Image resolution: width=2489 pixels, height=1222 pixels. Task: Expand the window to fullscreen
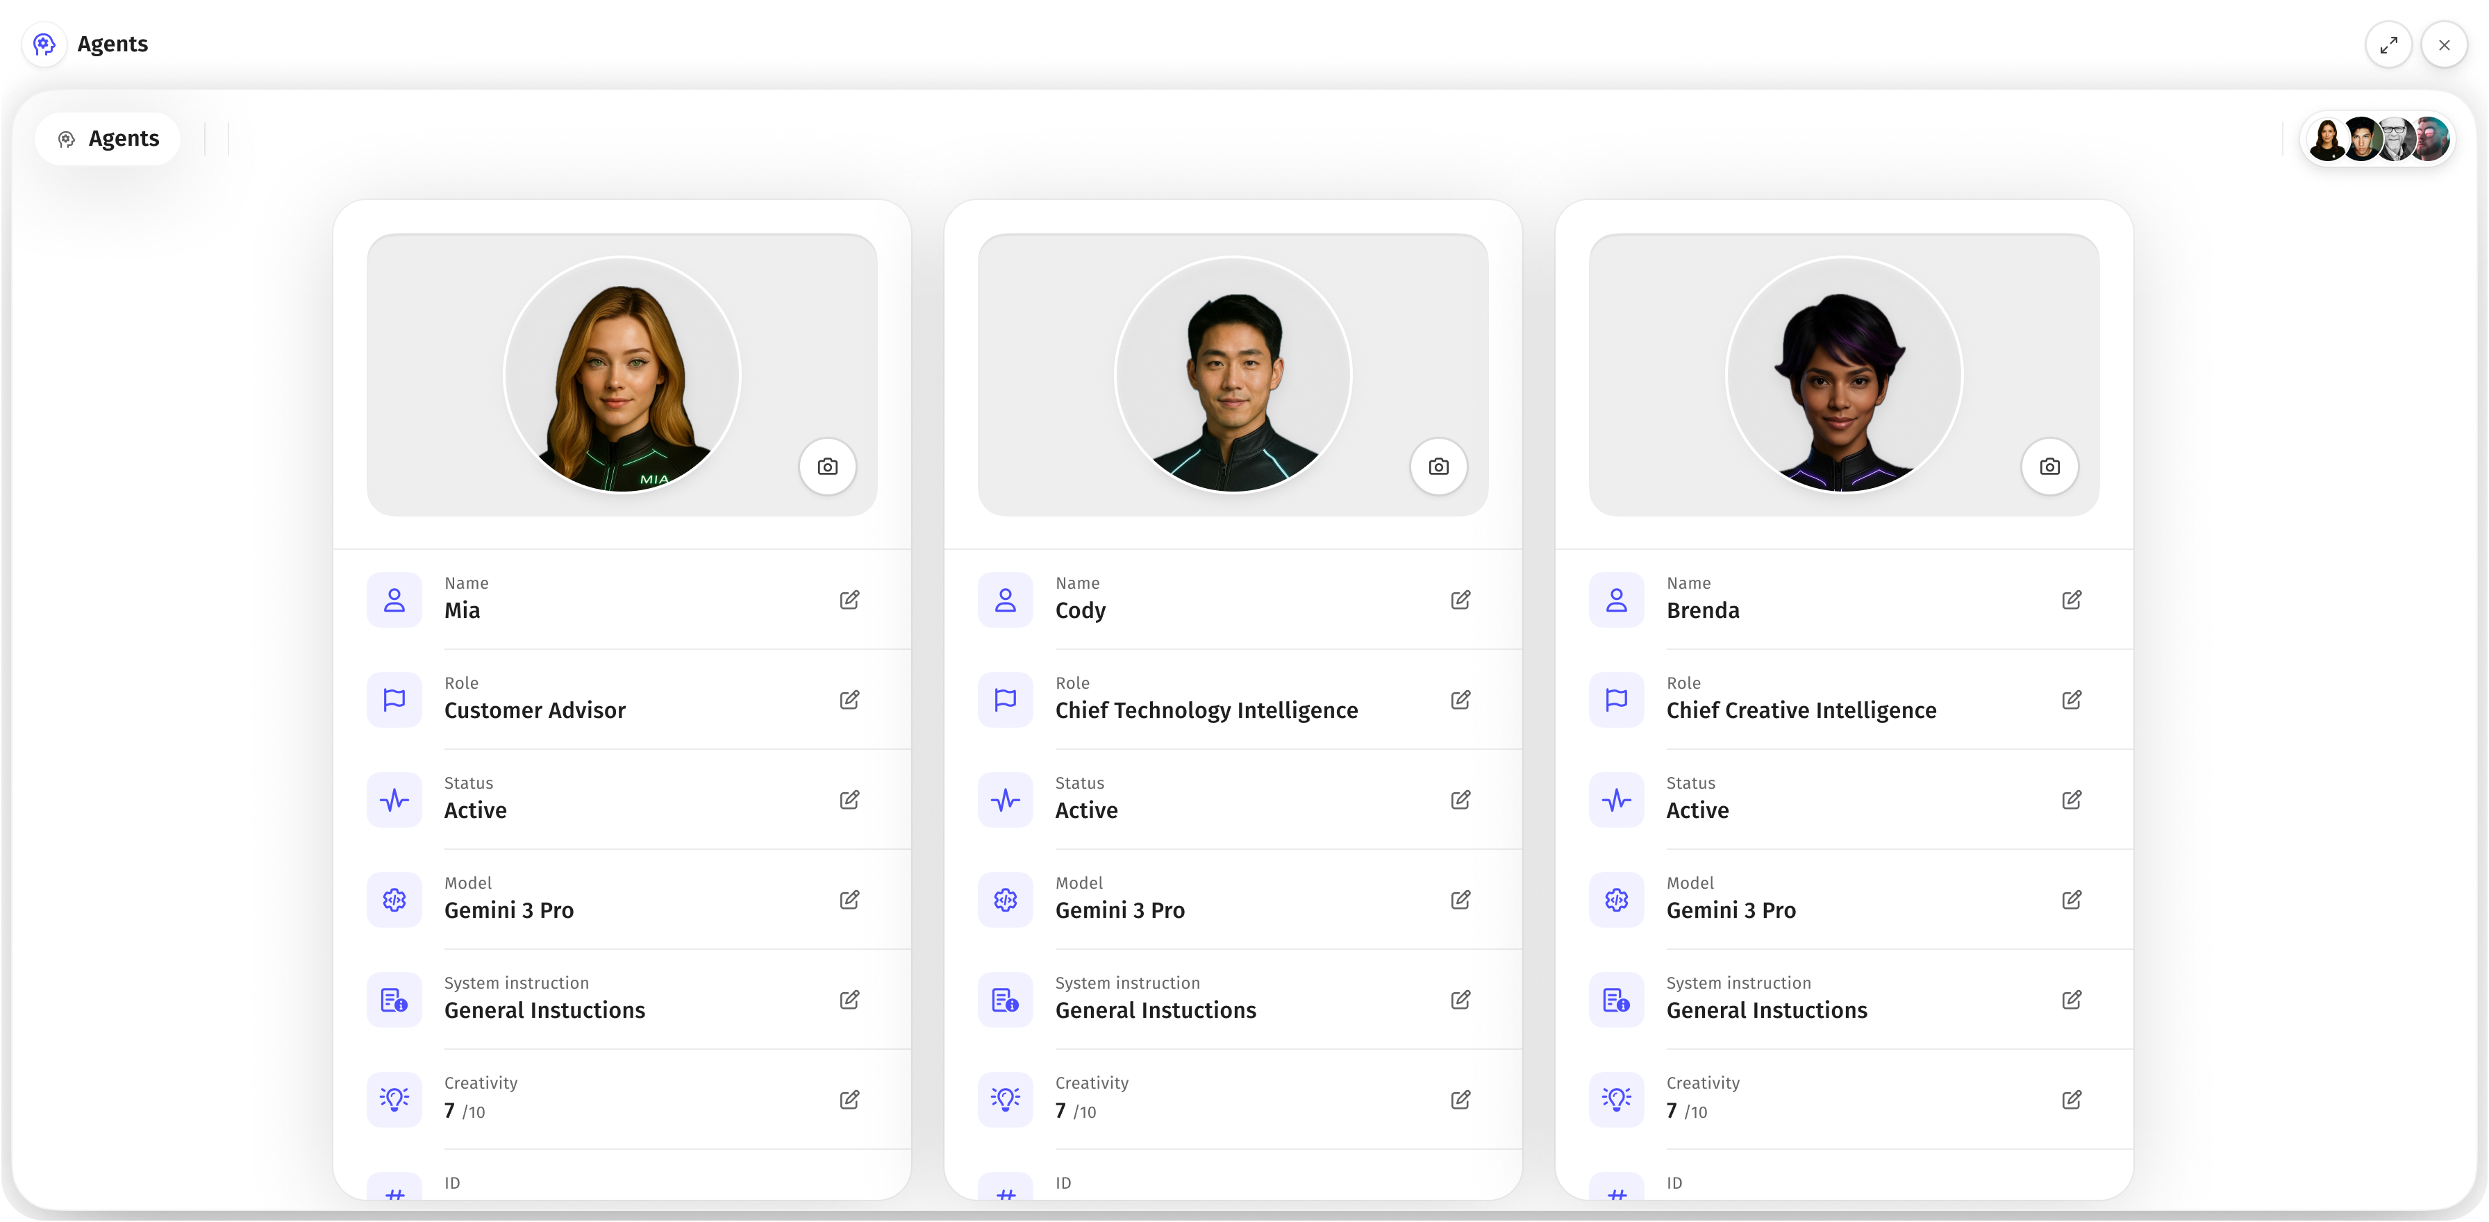pyautogui.click(x=2388, y=44)
